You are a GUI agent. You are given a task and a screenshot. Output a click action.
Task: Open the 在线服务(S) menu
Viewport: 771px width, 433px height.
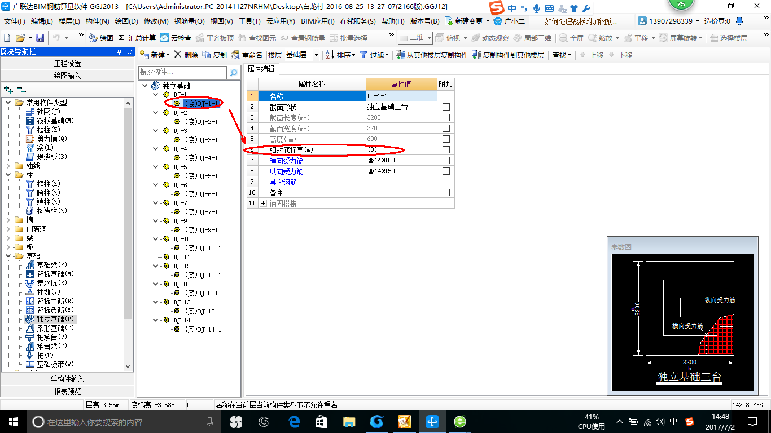[x=358, y=21]
